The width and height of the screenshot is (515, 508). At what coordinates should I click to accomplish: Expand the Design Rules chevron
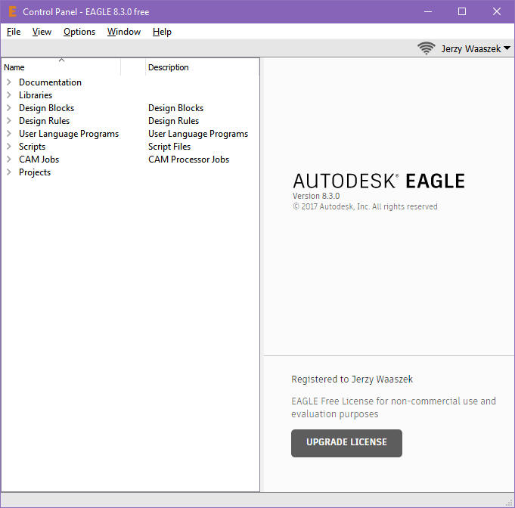click(9, 121)
